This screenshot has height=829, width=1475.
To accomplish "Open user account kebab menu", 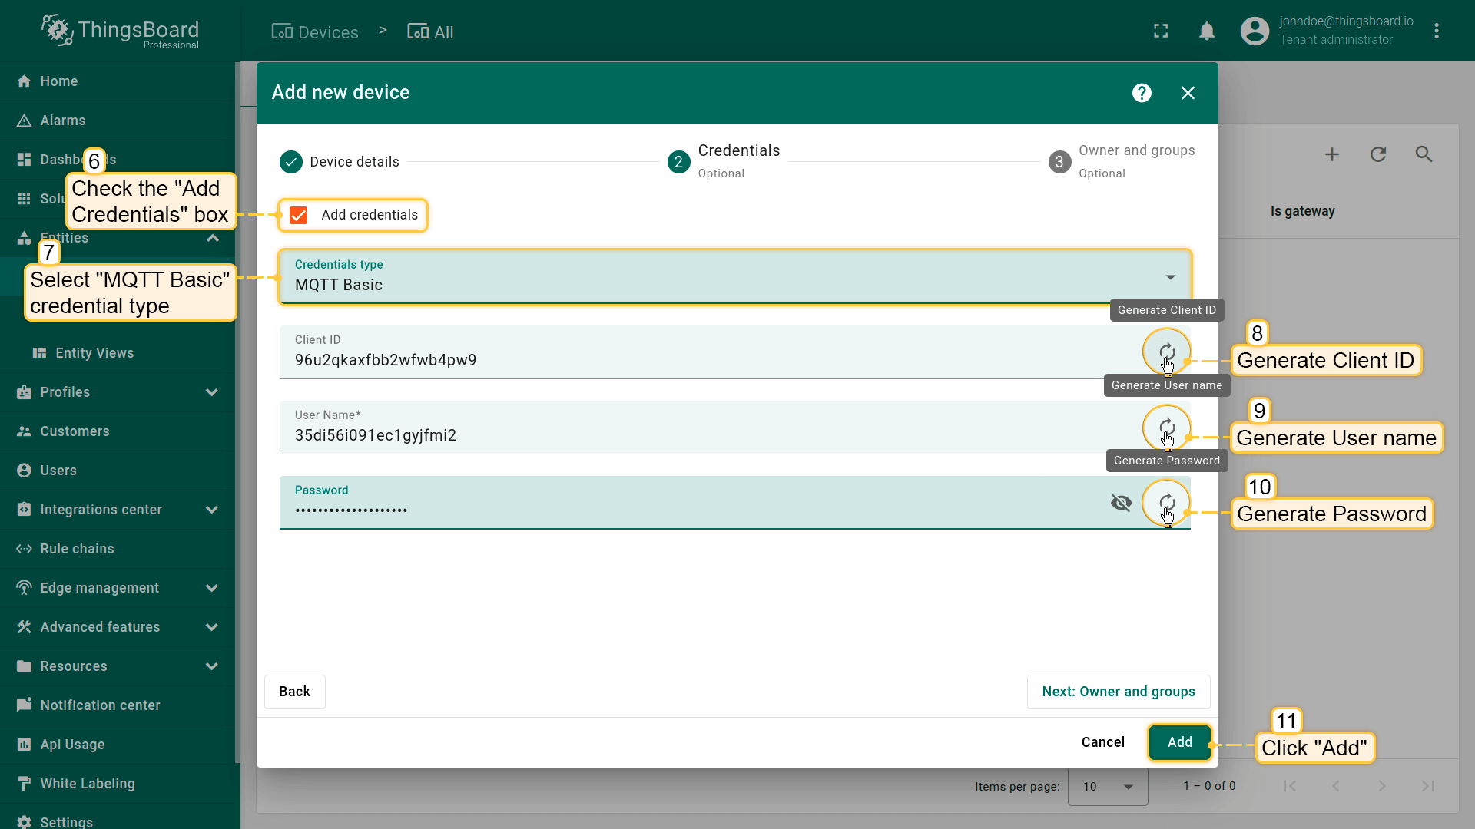I will tap(1436, 31).
